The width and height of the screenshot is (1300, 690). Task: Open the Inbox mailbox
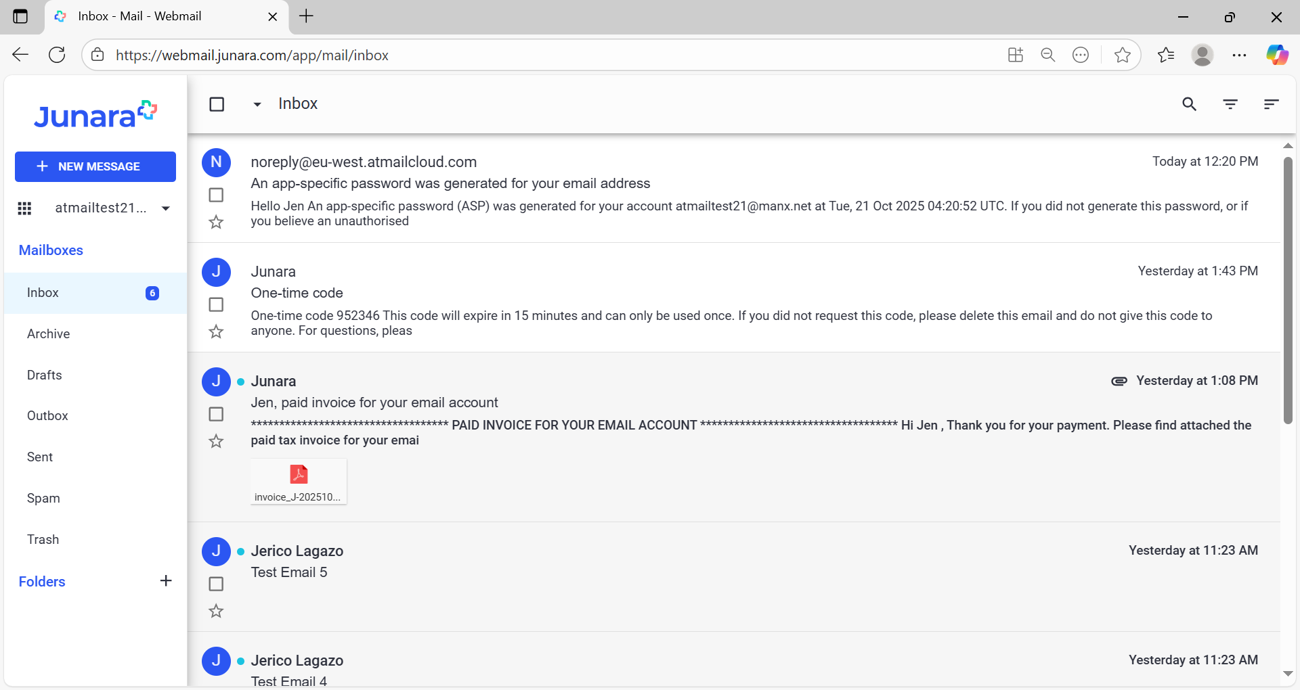[x=95, y=293]
